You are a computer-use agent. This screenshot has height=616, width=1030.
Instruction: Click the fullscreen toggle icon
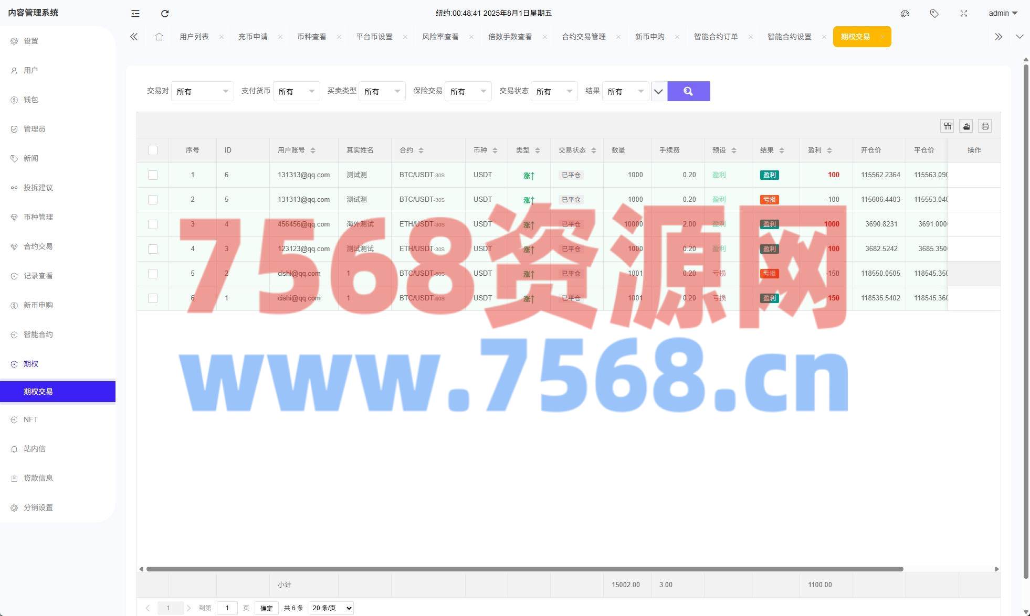click(964, 14)
